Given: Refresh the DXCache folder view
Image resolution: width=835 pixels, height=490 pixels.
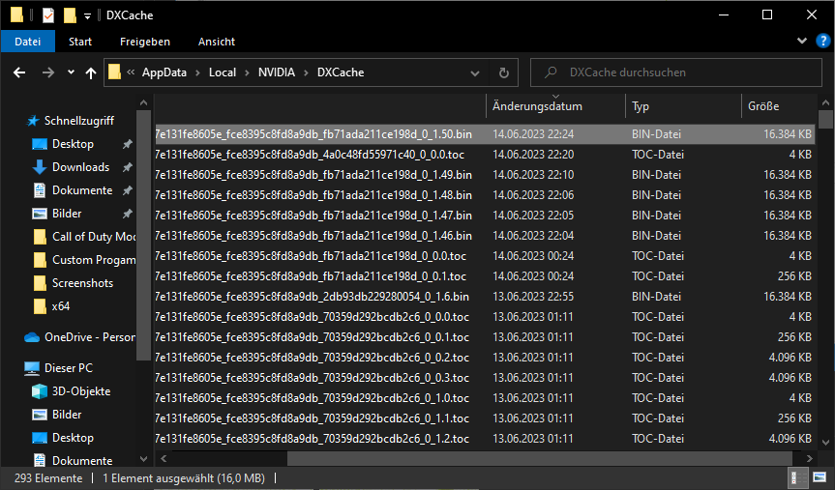Looking at the screenshot, I should [504, 72].
